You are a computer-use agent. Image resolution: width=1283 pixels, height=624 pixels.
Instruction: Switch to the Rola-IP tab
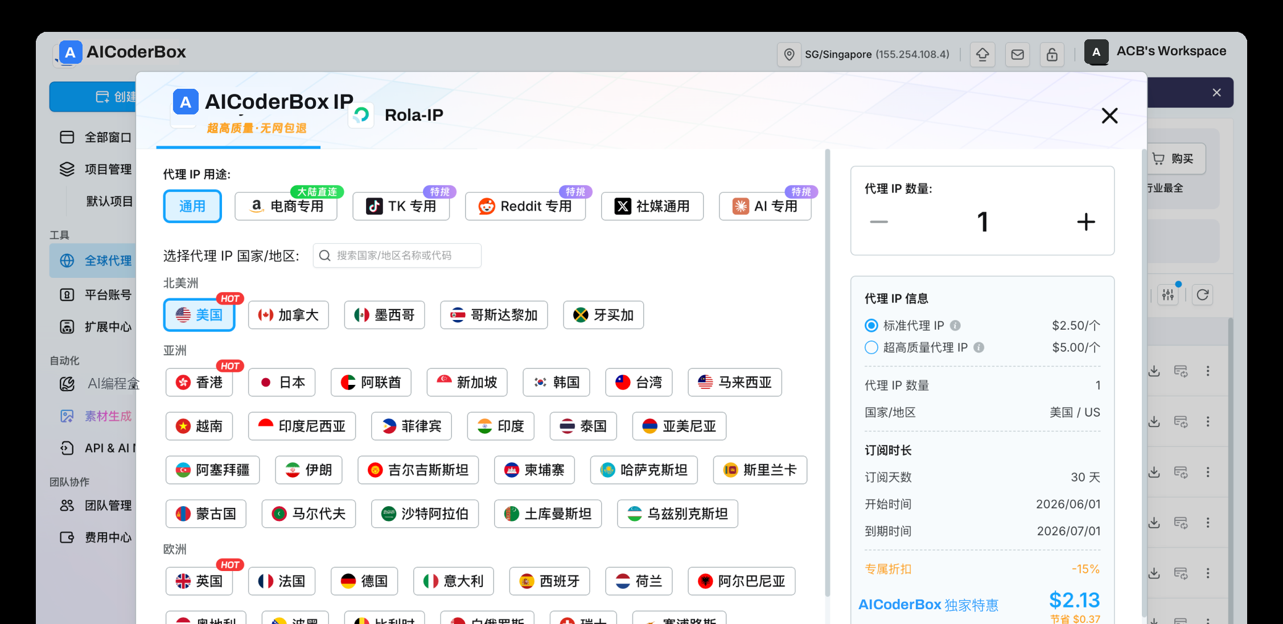coord(397,115)
